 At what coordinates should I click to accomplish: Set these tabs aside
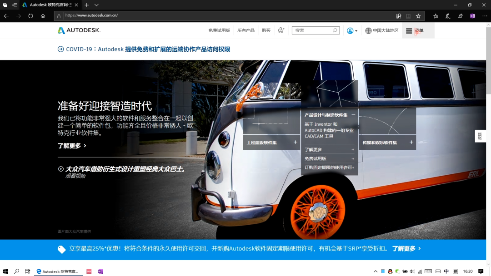15,5
